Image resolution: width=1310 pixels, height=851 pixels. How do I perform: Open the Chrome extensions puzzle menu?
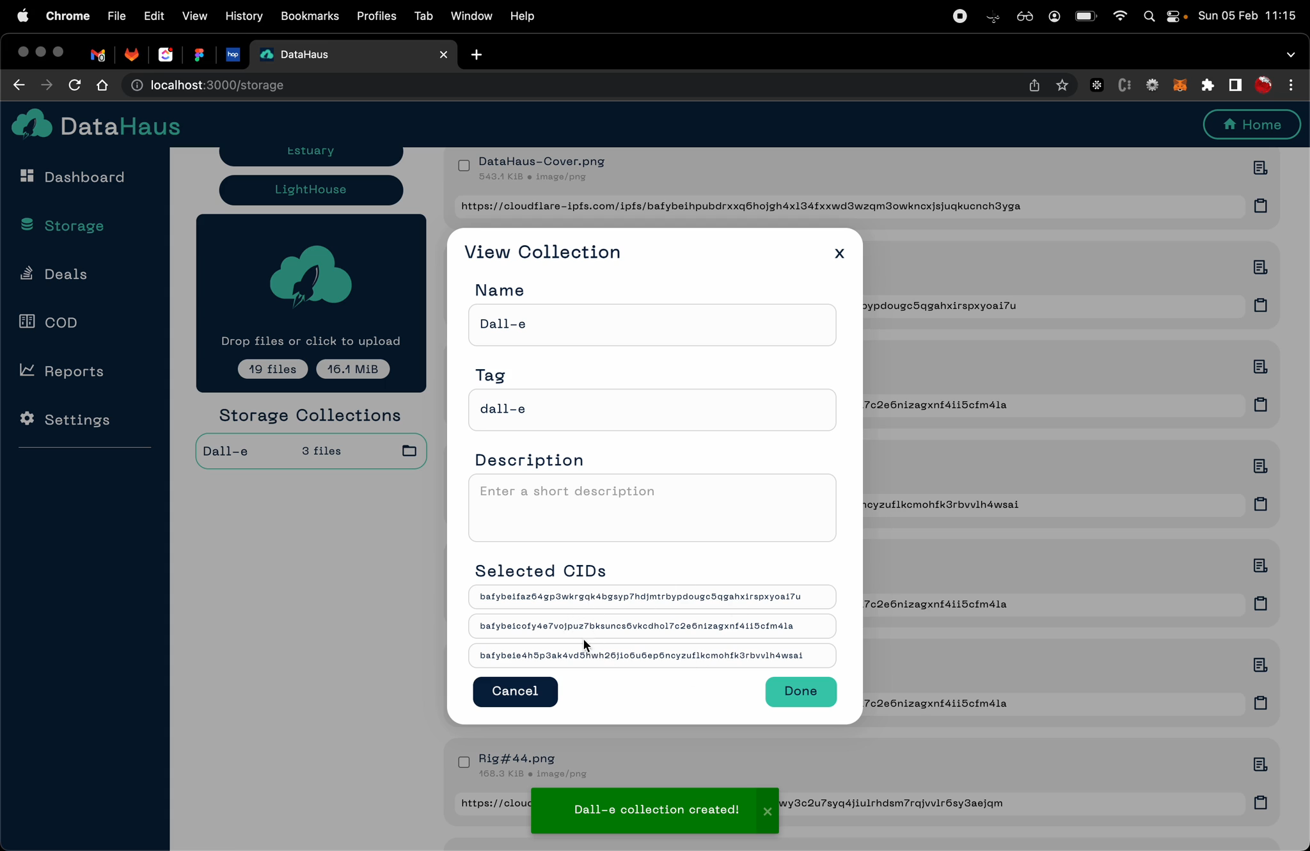(x=1208, y=85)
